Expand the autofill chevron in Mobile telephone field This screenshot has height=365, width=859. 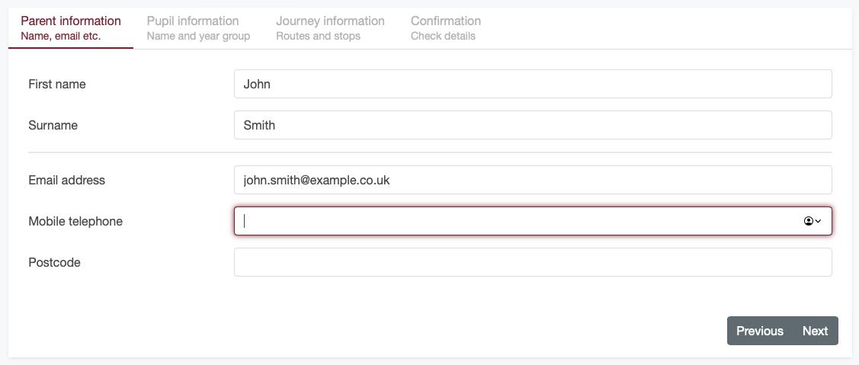818,221
